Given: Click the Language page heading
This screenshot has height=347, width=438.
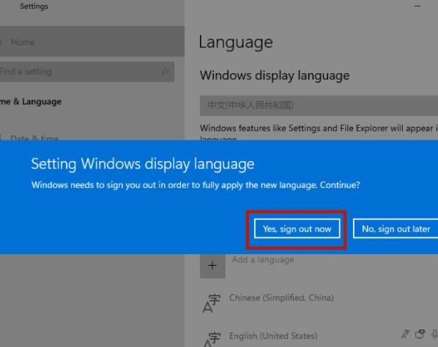Looking at the screenshot, I should click(x=236, y=42).
